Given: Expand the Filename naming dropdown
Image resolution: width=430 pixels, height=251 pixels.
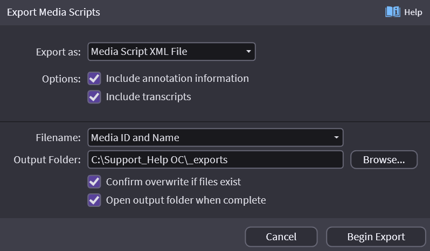Looking at the screenshot, I should click(215, 137).
